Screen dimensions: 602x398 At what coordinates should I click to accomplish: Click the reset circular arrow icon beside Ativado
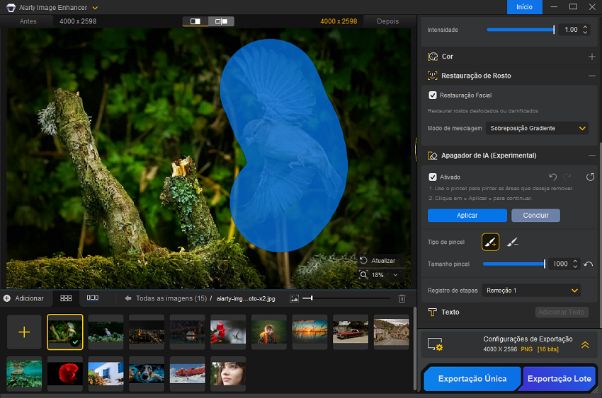[x=590, y=177]
